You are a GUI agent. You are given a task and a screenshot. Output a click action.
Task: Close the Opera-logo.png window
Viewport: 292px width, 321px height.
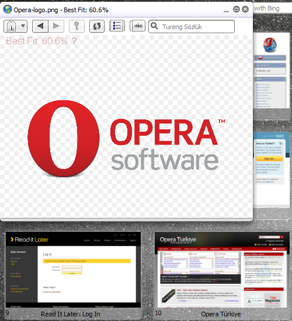tap(245, 9)
